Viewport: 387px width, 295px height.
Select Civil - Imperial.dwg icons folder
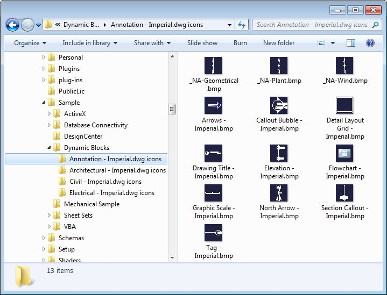[x=105, y=182]
